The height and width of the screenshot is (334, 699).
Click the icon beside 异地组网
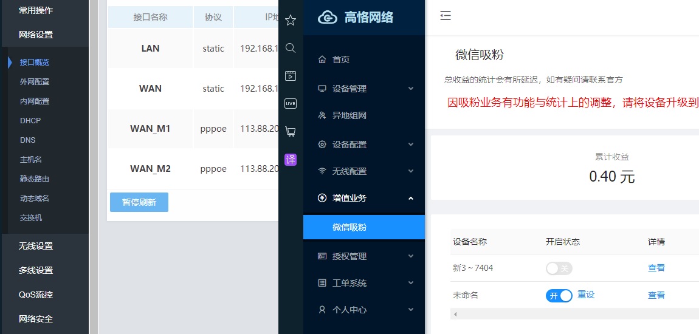coord(322,116)
